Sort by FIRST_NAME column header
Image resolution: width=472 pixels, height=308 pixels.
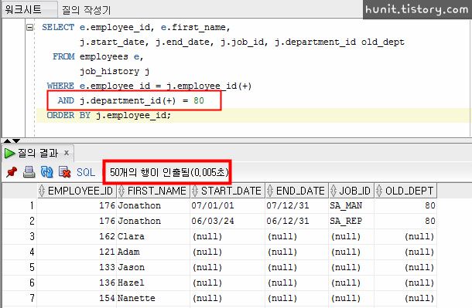pyautogui.click(x=152, y=191)
